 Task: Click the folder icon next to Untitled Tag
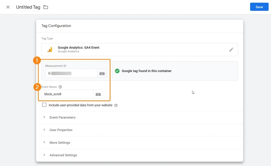point(46,7)
